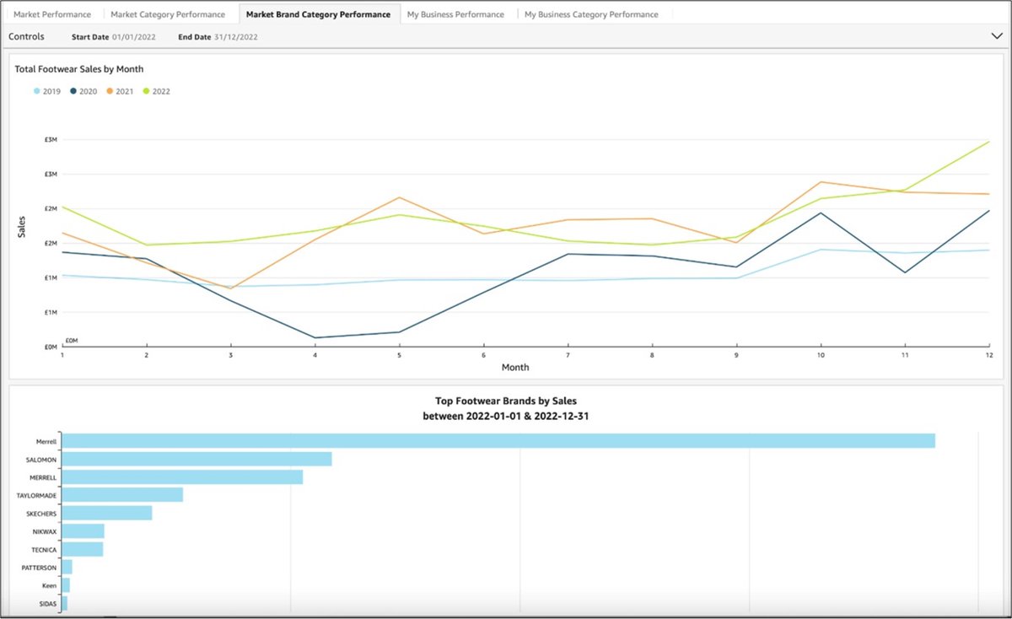Image resolution: width=1012 pixels, height=619 pixels.
Task: Click the Total Footwear Sales by Month title
Action: point(79,69)
